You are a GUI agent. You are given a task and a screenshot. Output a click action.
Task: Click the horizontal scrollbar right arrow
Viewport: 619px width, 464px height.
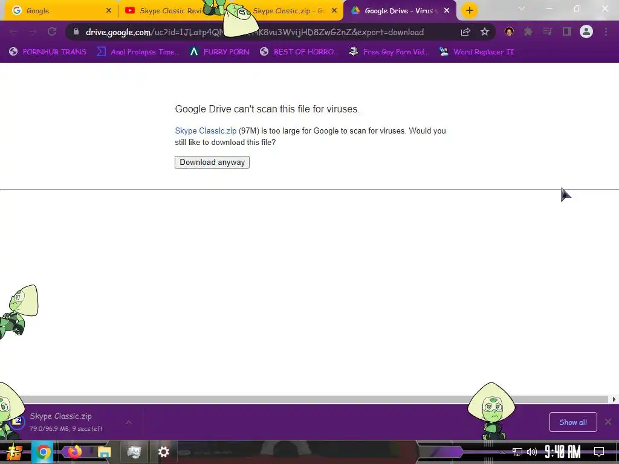[x=614, y=399]
